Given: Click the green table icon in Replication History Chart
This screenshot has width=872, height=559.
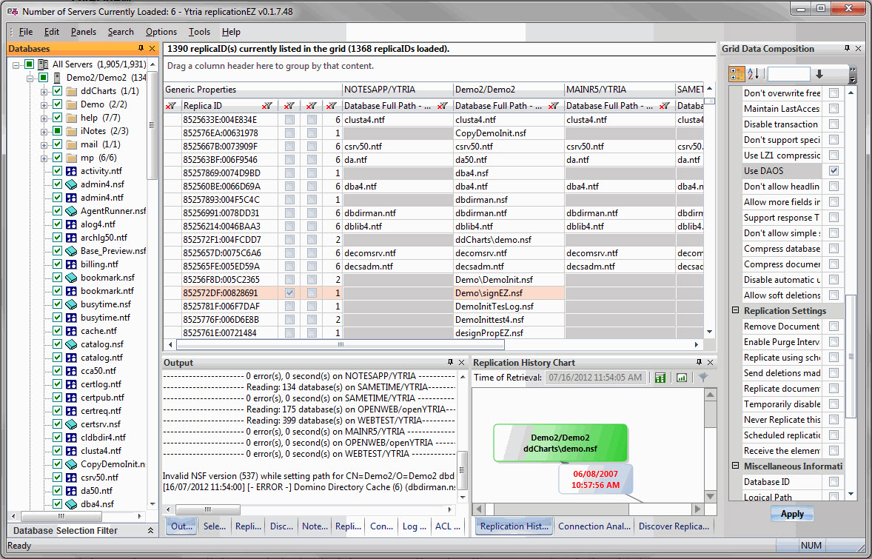Looking at the screenshot, I should (x=660, y=378).
